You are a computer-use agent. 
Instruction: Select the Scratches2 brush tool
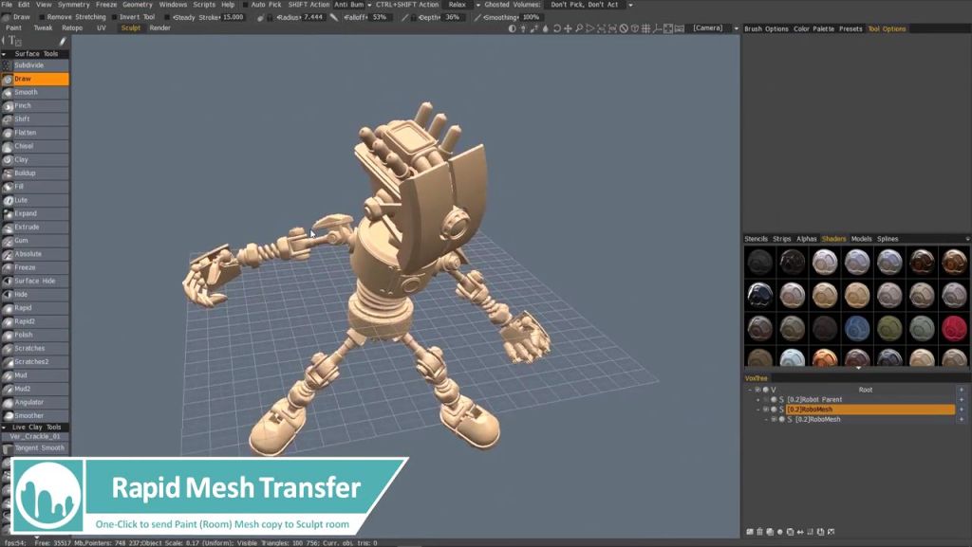pos(35,362)
